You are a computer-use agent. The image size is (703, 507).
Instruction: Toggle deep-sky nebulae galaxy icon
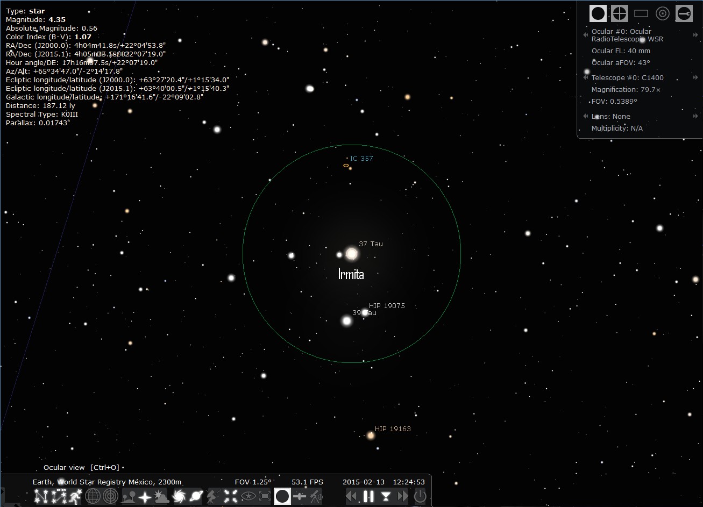pos(180,496)
